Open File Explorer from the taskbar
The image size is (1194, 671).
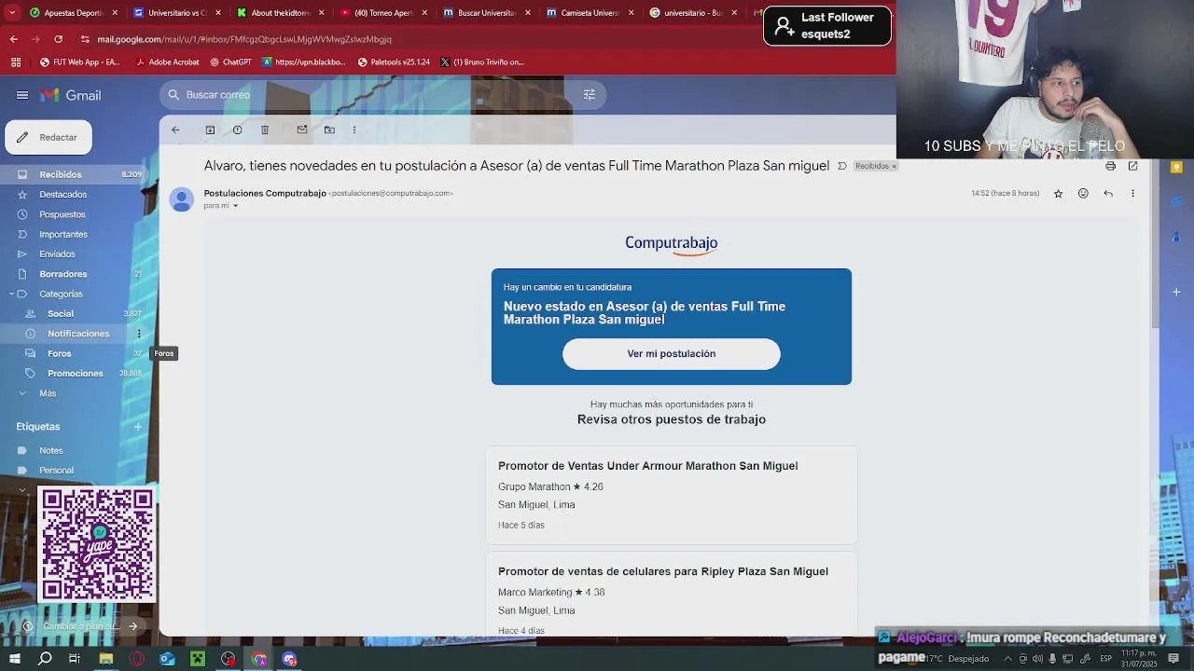pos(106,659)
